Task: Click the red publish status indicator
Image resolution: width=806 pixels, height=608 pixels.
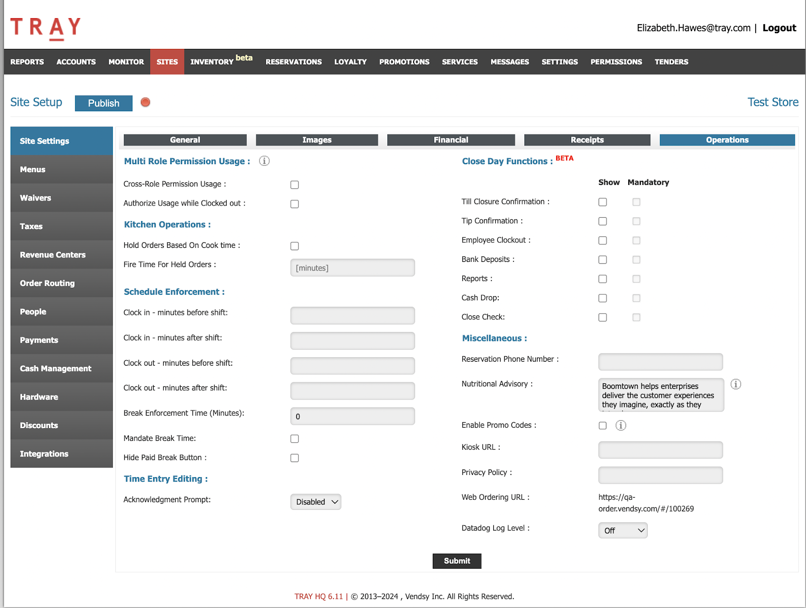Action: point(145,102)
